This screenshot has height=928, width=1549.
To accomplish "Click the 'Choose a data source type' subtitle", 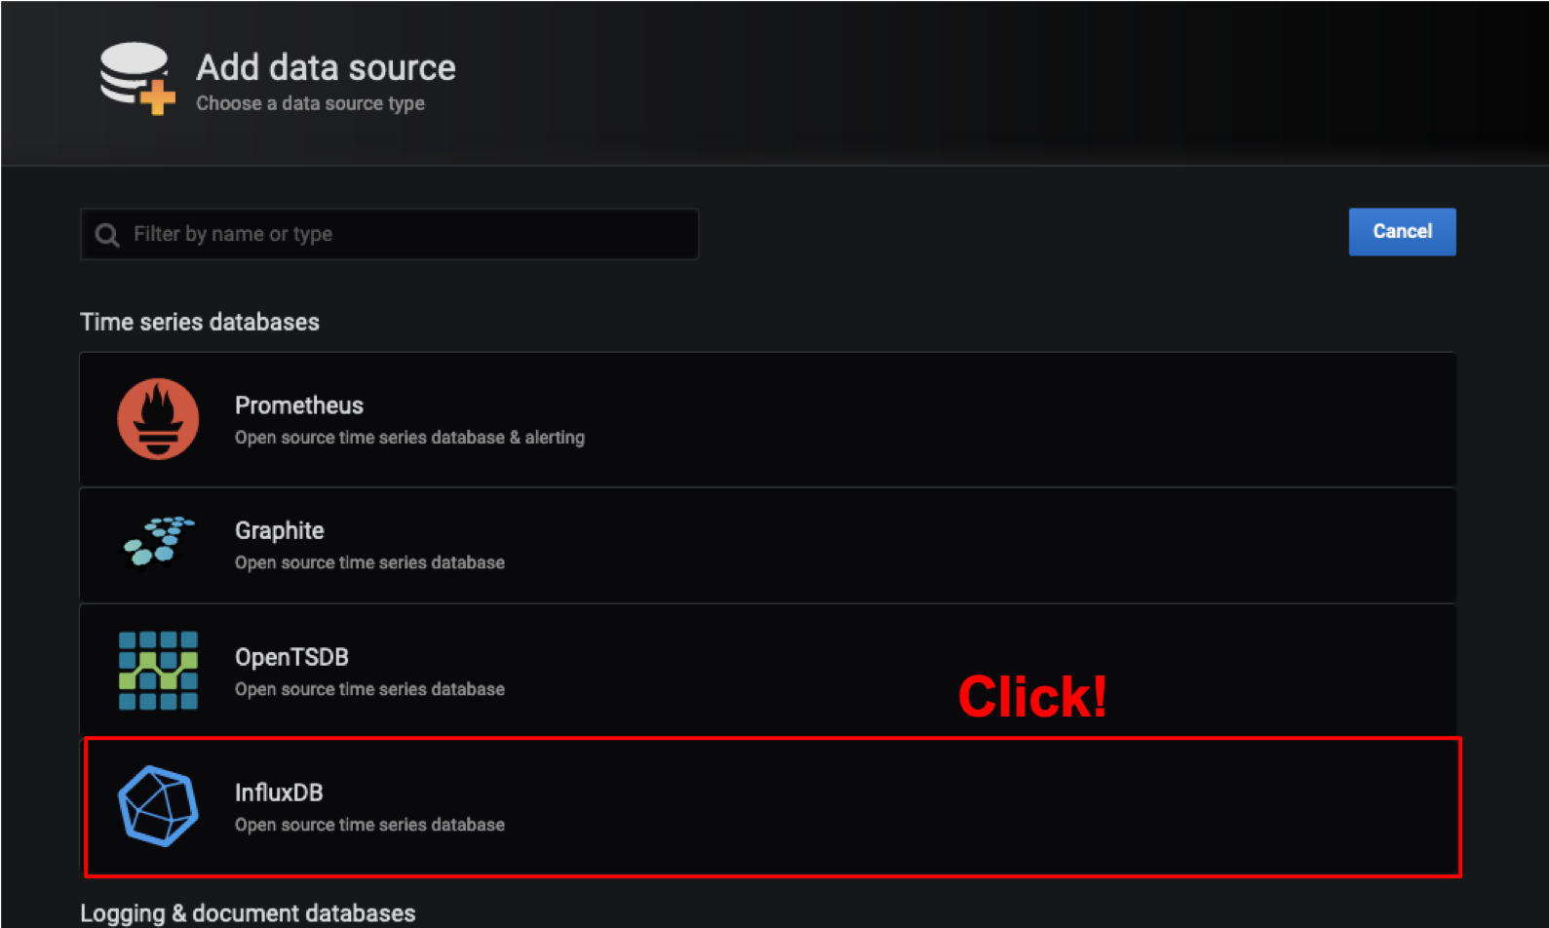I will 310,103.
